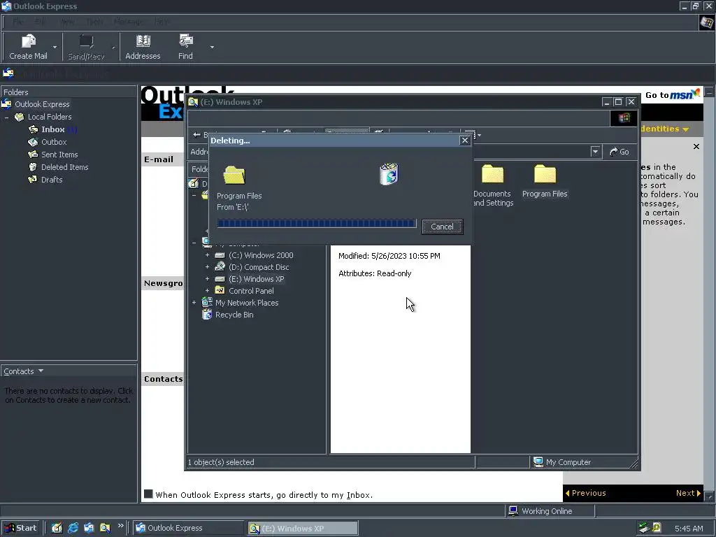Image resolution: width=716 pixels, height=537 pixels.
Task: Click the Explorer search quick launch icon
Action: coord(105,528)
